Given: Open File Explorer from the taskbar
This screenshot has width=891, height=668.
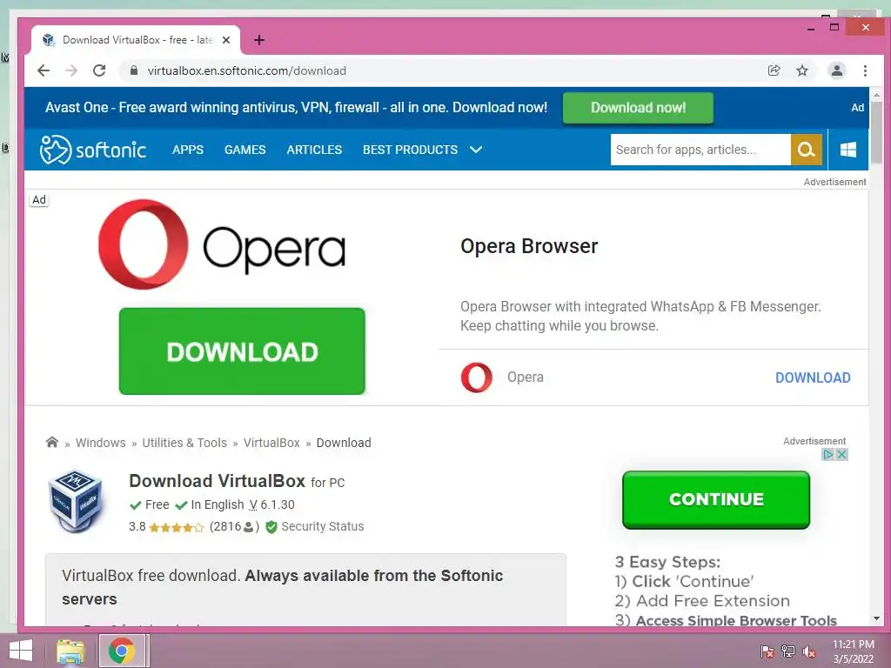Looking at the screenshot, I should pyautogui.click(x=70, y=651).
